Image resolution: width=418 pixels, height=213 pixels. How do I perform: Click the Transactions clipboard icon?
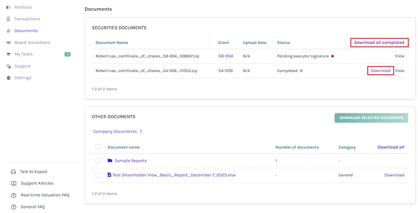coord(9,19)
